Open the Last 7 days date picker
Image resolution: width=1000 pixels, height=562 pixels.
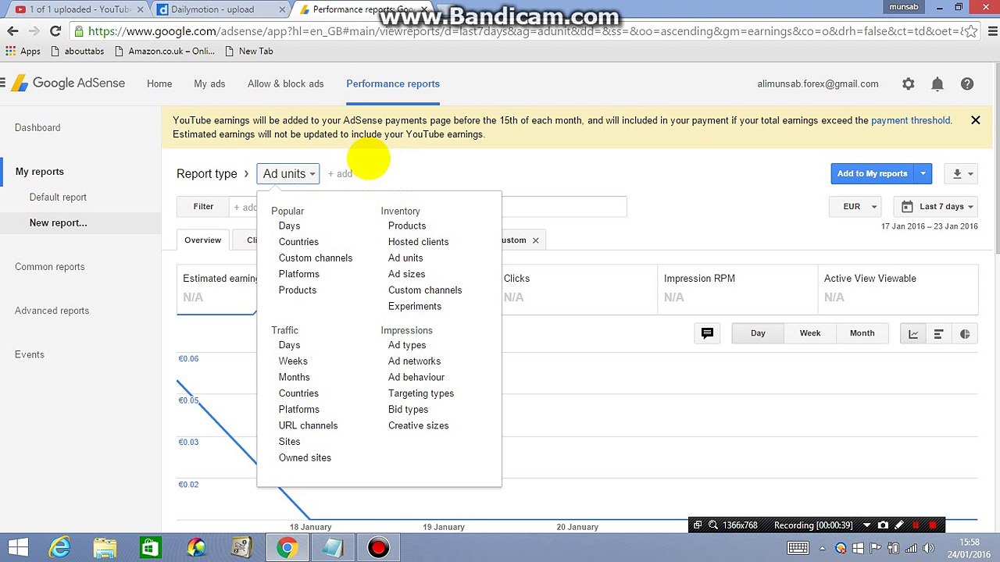coord(936,207)
